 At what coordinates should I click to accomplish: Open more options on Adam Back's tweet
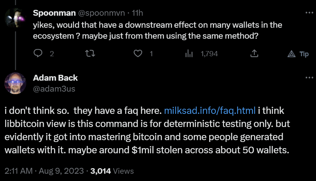pos(309,78)
